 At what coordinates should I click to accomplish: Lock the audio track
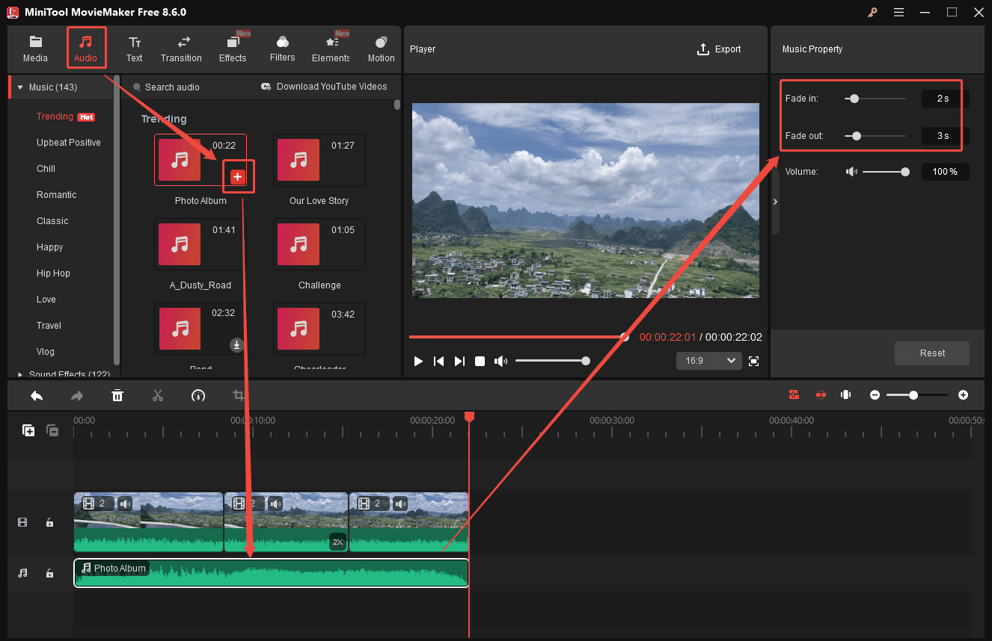(49, 572)
